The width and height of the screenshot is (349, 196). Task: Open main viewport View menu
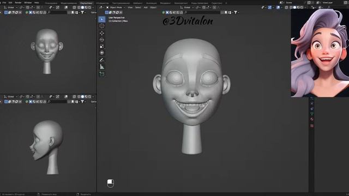pyautogui.click(x=130, y=7)
